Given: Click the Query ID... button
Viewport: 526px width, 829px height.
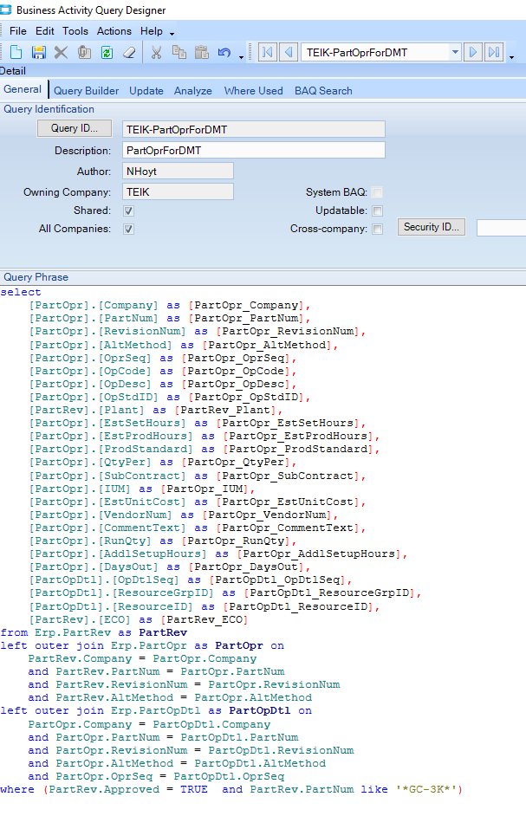Looking at the screenshot, I should [x=74, y=128].
